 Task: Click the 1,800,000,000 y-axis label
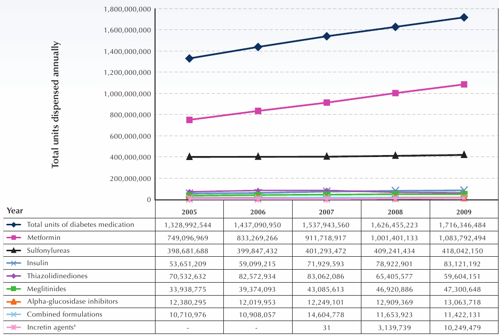(x=127, y=9)
